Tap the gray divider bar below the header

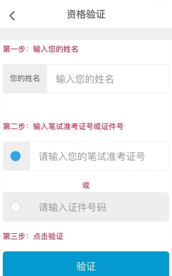[86, 34]
